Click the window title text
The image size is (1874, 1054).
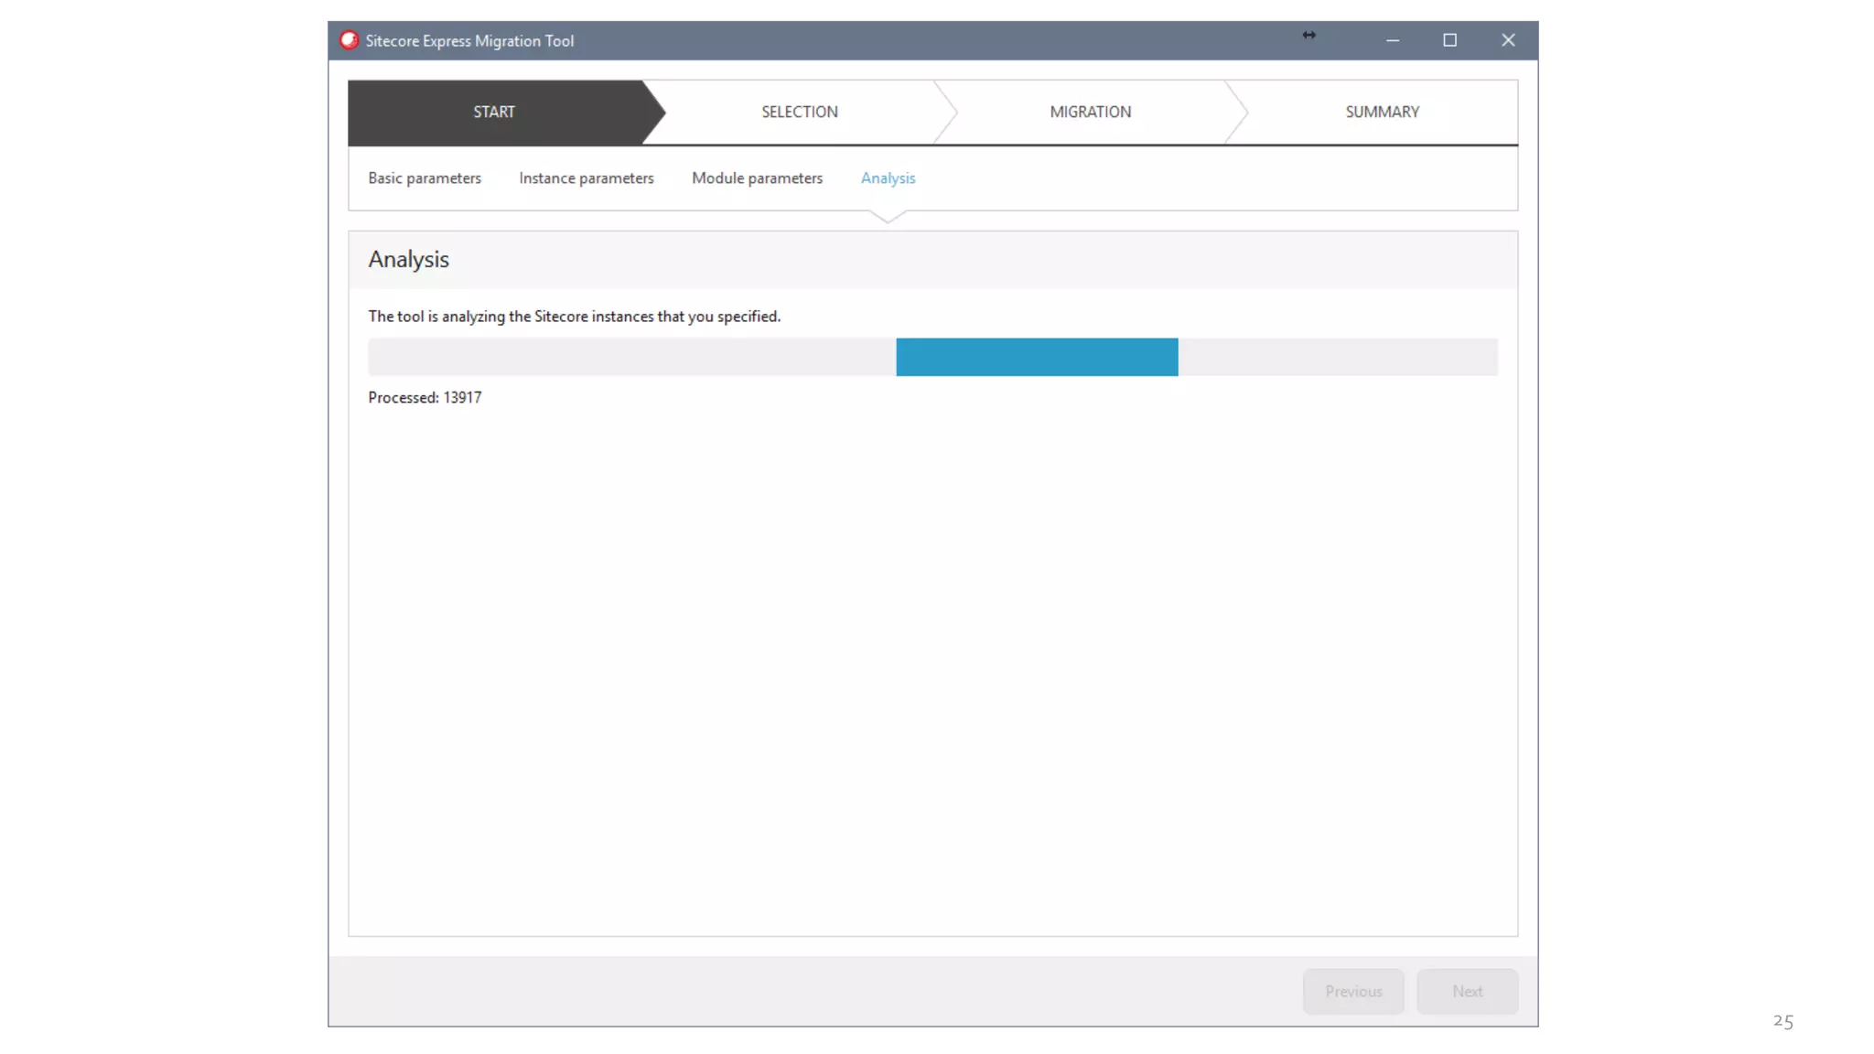tap(469, 41)
